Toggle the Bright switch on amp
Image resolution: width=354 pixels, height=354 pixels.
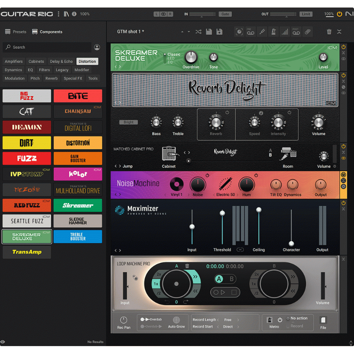[x=128, y=122]
